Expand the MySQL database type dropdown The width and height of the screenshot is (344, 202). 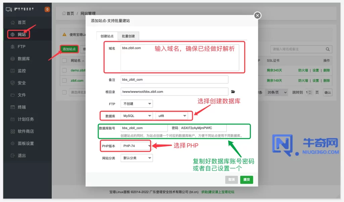coord(137,116)
